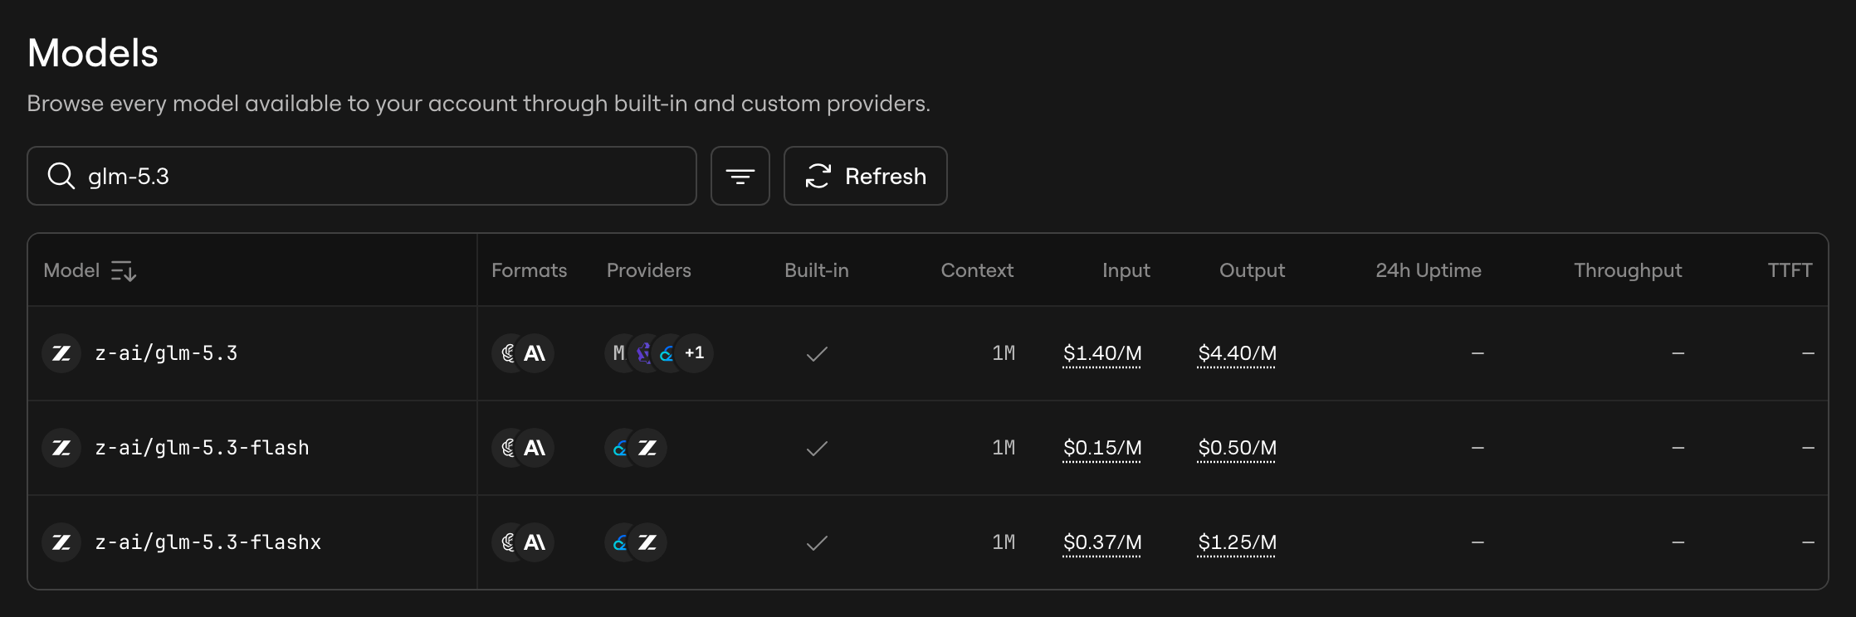Click the search magnifier icon
The width and height of the screenshot is (1856, 617).
(x=61, y=176)
